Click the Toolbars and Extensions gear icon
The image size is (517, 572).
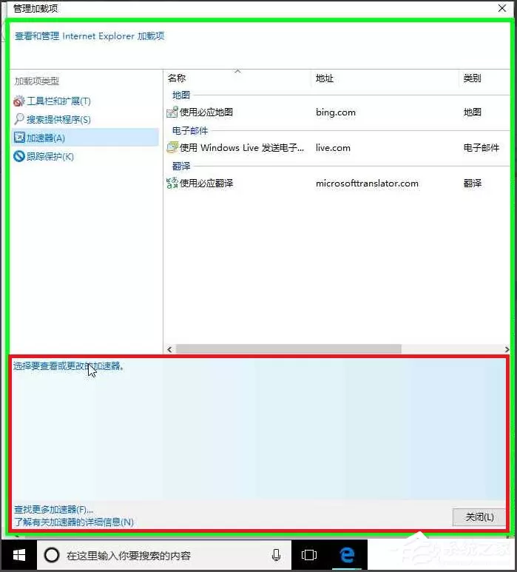tap(19, 101)
